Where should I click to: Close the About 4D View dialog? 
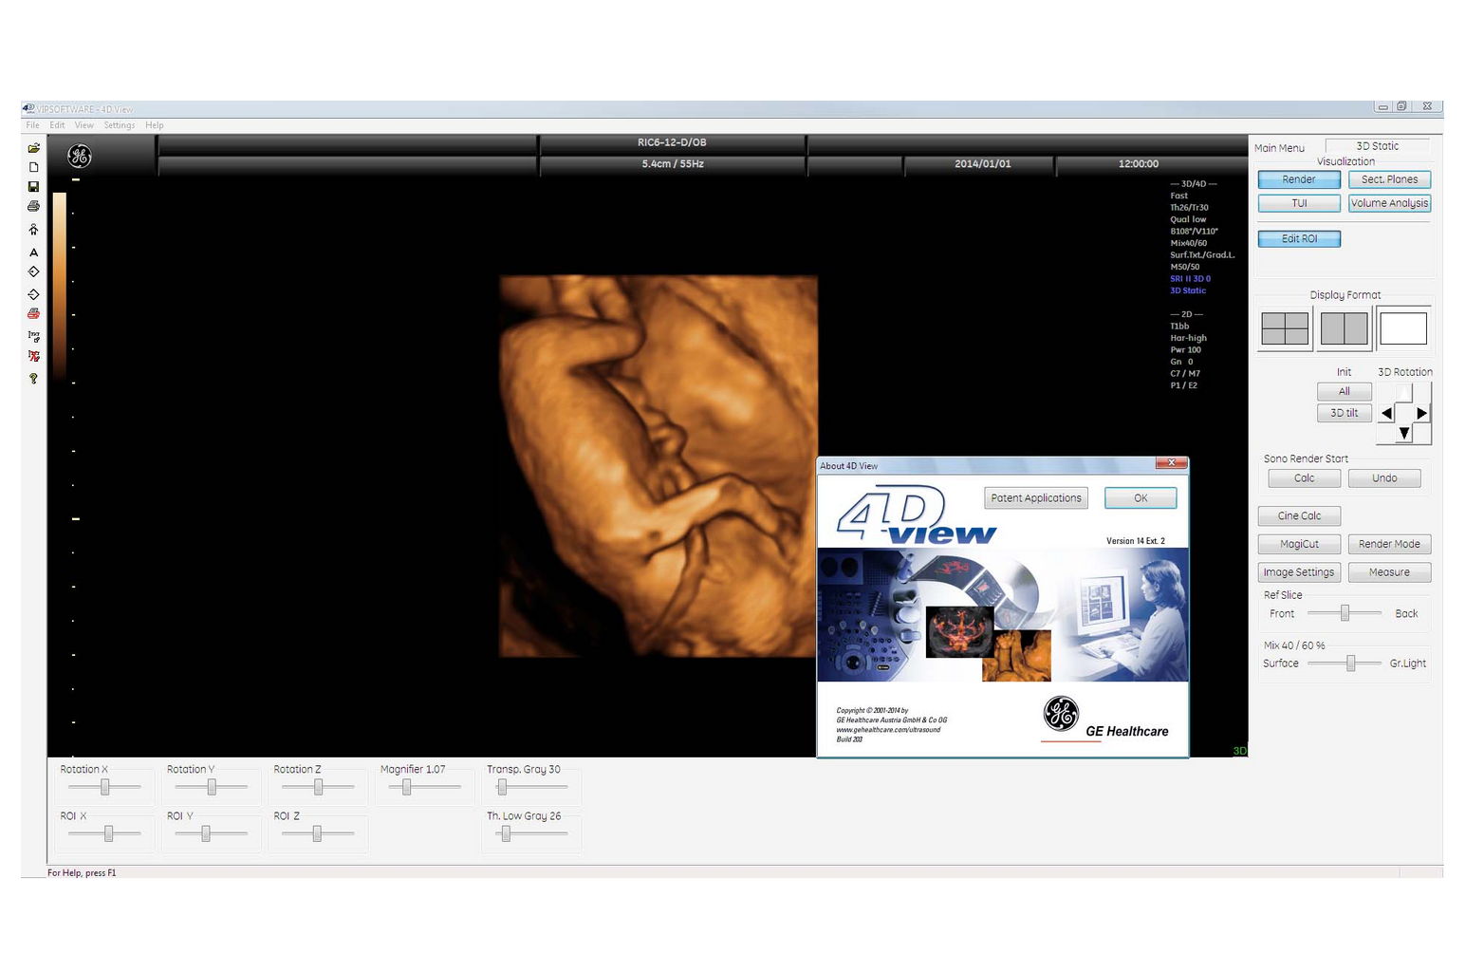(1172, 463)
